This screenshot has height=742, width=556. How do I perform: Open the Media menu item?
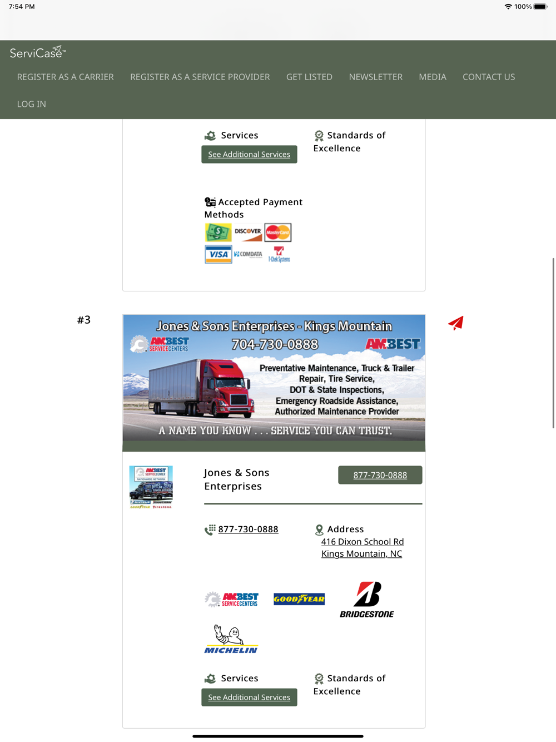tap(433, 77)
